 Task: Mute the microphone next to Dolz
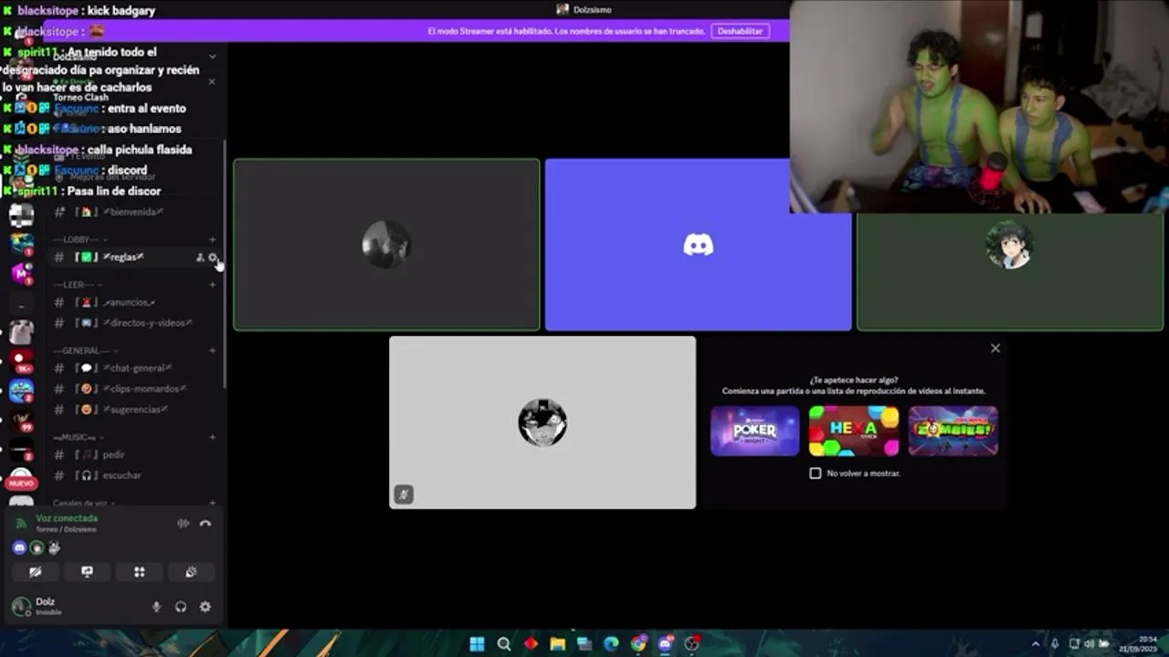pos(156,607)
